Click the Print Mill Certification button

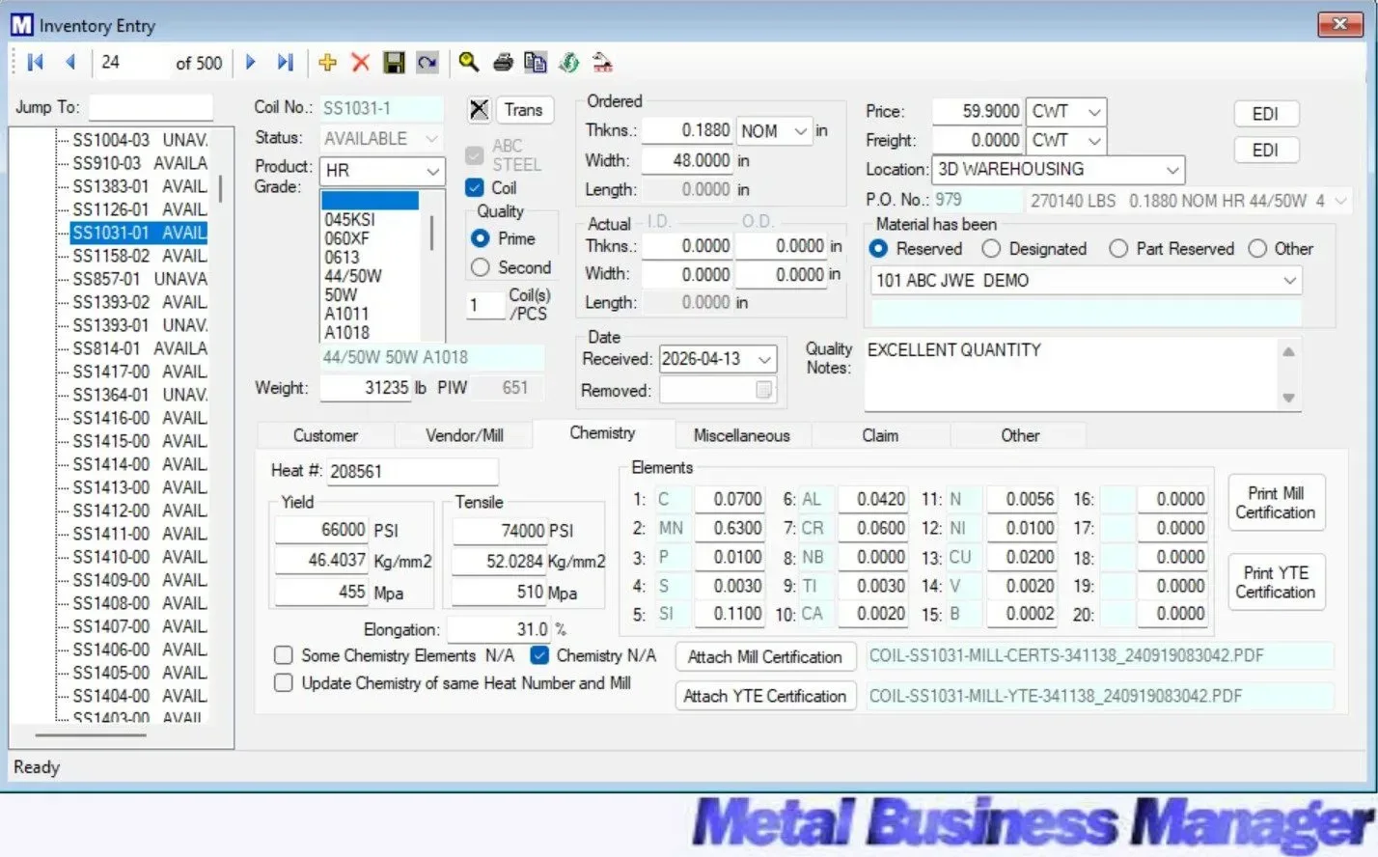(1276, 502)
